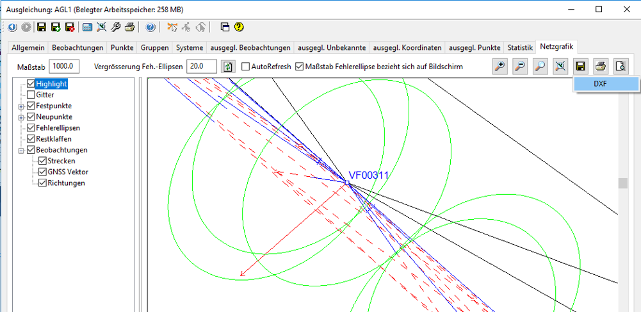Screen dimensions: 641x312
Task: Click the vertical scrollbar thumb of graphic
Action: point(622,183)
